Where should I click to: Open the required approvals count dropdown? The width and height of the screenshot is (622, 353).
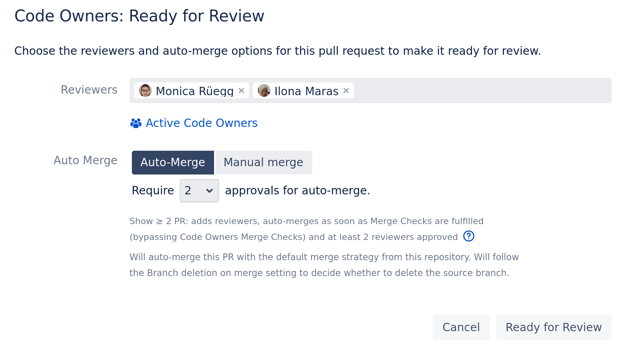[199, 191]
